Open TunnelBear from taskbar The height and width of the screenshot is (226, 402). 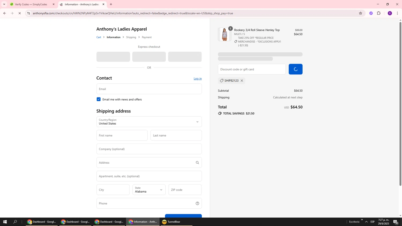coord(176,222)
